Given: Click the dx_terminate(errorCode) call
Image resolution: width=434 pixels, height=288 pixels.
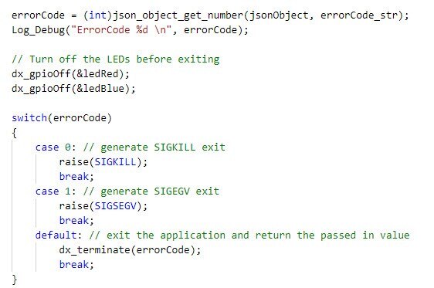Looking at the screenshot, I should point(130,250).
